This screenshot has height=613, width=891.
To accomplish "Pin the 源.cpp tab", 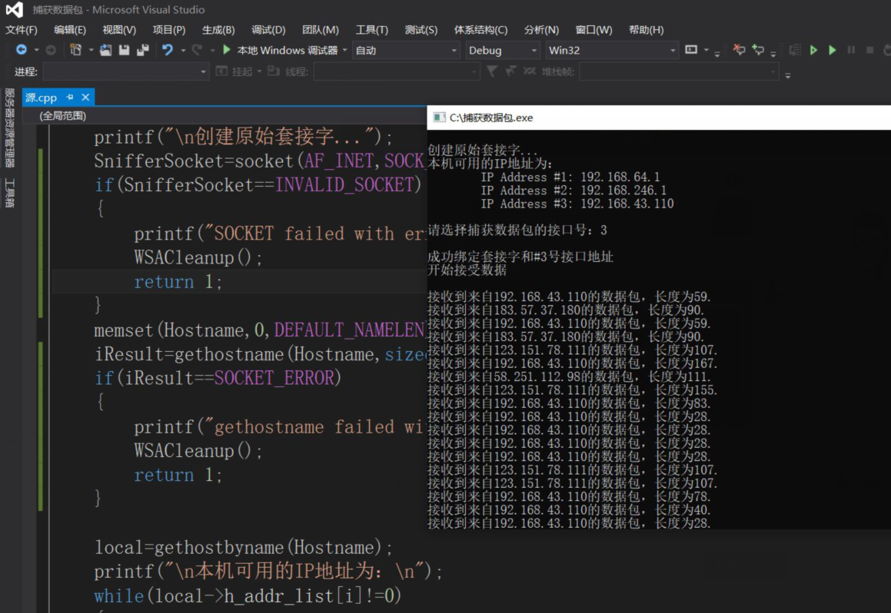I will [70, 97].
